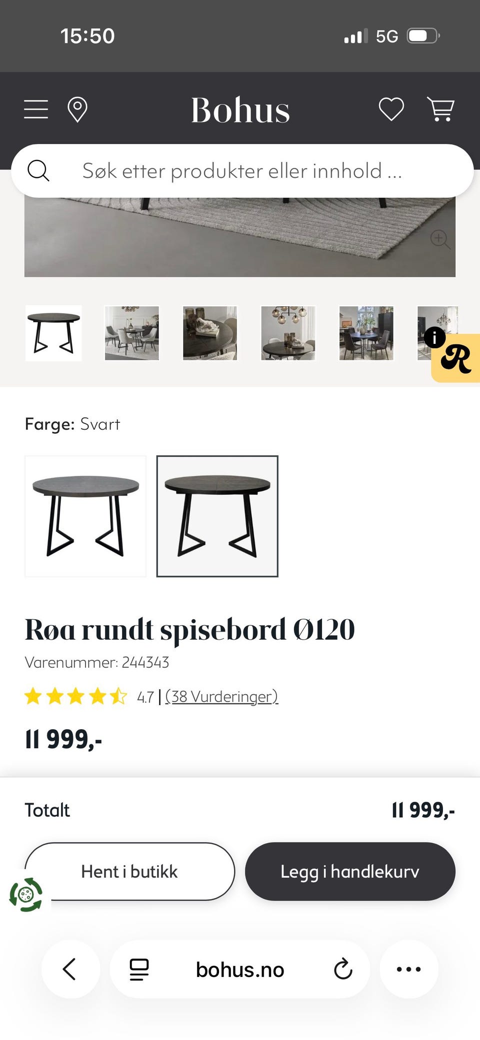Viewport: 480px width, 1040px height.
Task: Click the image zoom magnifier icon
Action: (440, 239)
